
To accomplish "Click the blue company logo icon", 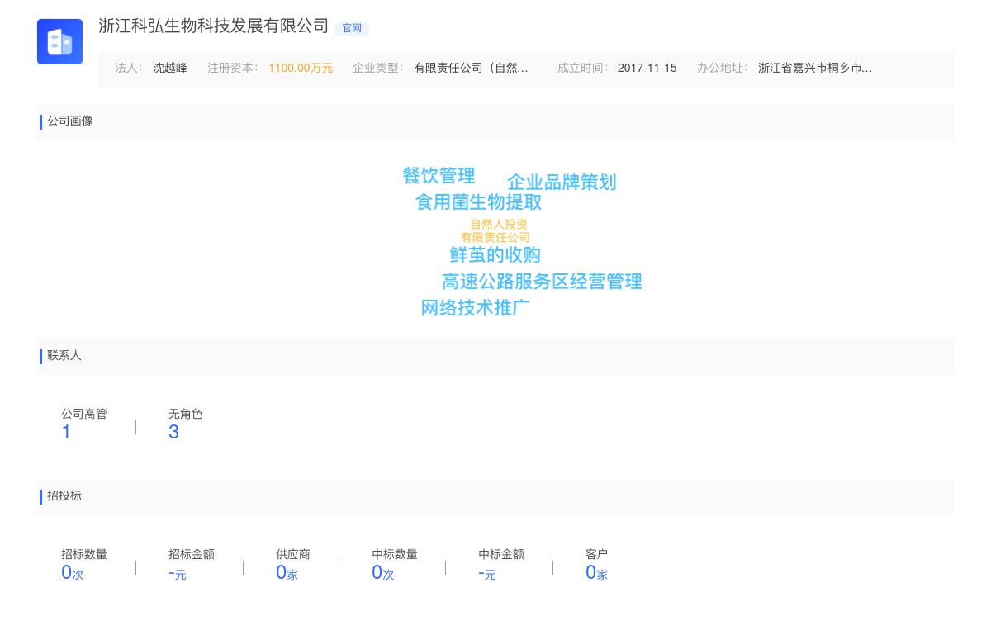I will (59, 41).
